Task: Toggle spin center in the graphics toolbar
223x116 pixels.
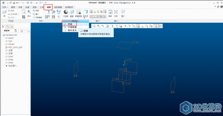Action: click(x=160, y=26)
